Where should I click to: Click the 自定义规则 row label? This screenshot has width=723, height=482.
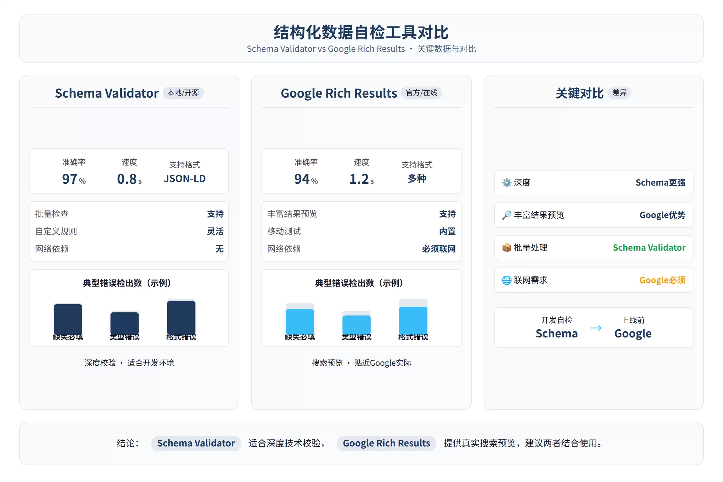(56, 231)
